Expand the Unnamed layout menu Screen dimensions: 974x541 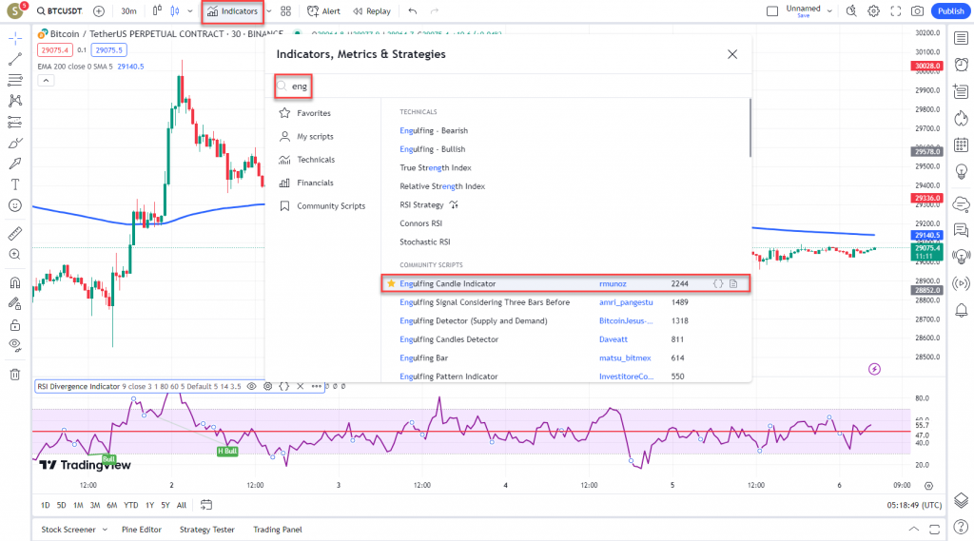click(829, 11)
